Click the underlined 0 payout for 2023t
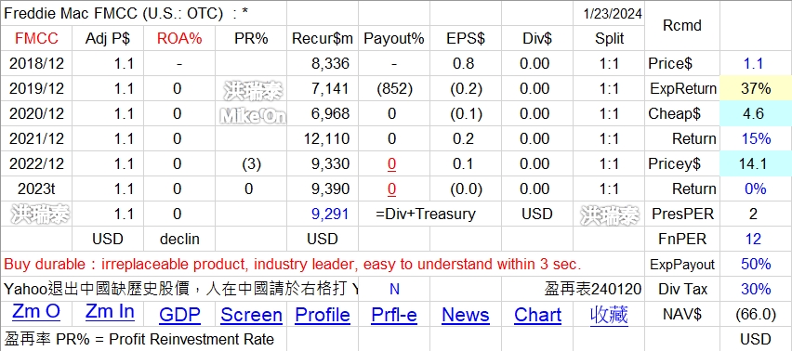The height and width of the screenshot is (351, 792). 391,189
